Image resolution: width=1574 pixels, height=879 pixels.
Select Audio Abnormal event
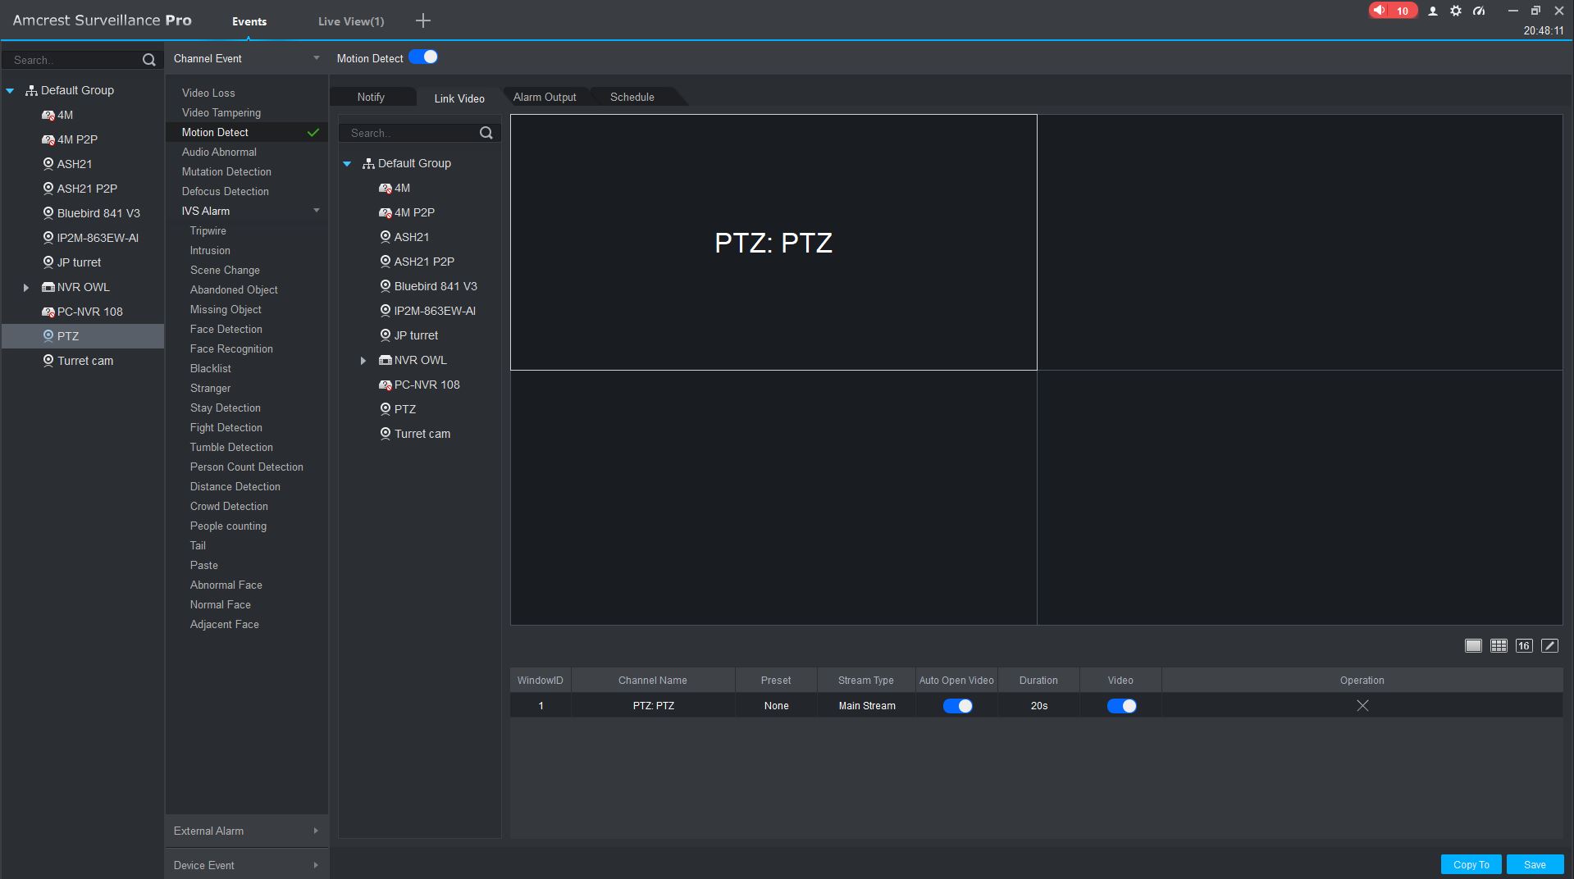coord(219,152)
